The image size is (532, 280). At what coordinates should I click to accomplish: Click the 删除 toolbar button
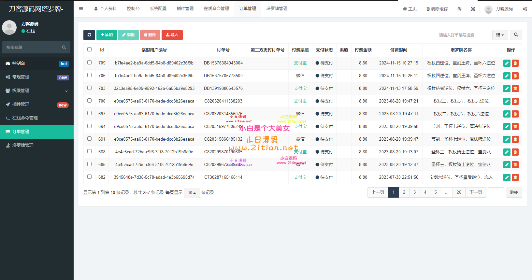[150, 35]
